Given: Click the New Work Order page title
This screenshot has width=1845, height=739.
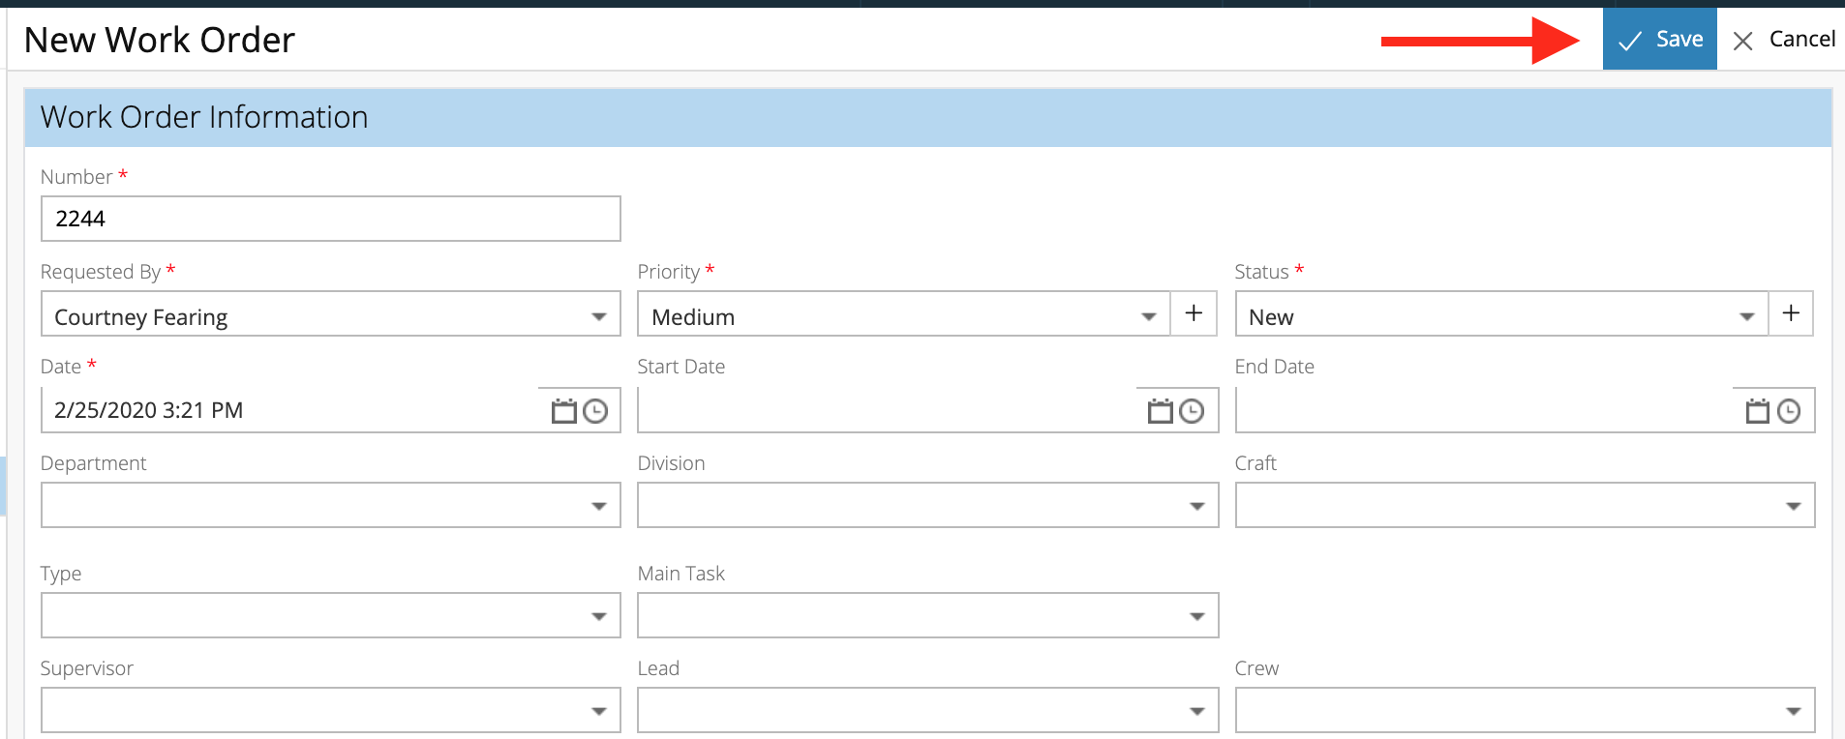Looking at the screenshot, I should point(160,40).
